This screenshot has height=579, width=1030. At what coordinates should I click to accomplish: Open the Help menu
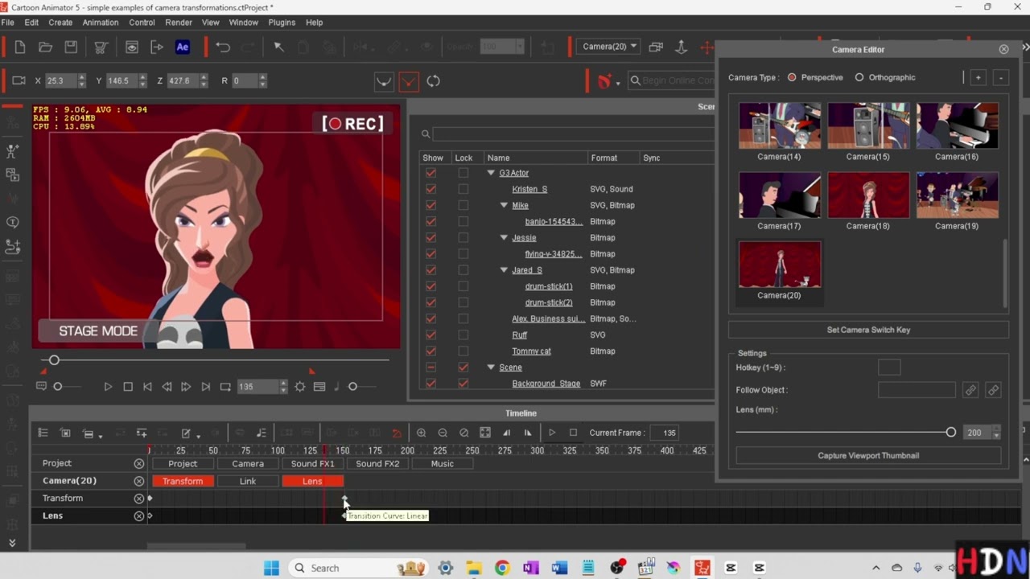click(315, 23)
